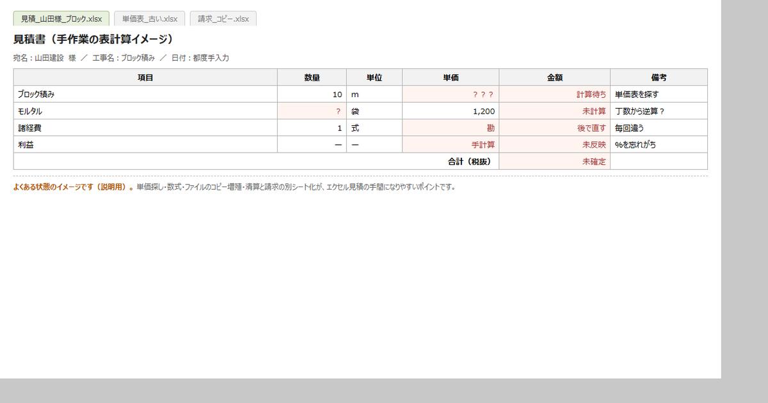Select the 合計（税抜） label cell
This screenshot has width=768, height=403.
tap(256, 162)
